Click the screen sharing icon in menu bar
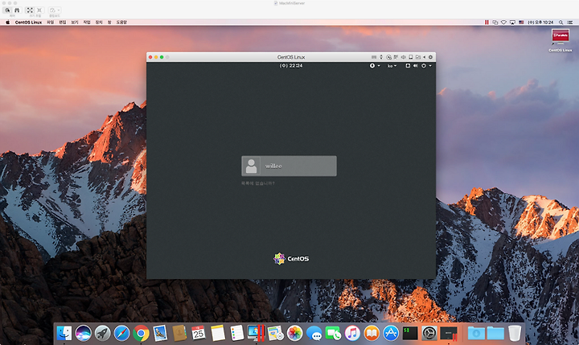Image resolution: width=579 pixels, height=345 pixels. pos(495,23)
